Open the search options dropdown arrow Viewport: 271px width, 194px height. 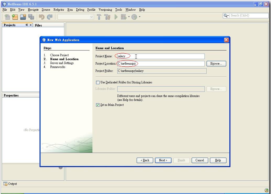(x=228, y=15)
